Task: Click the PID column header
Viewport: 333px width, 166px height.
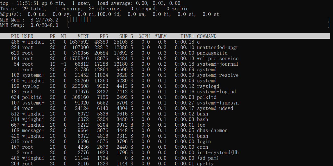Action: click(15, 36)
